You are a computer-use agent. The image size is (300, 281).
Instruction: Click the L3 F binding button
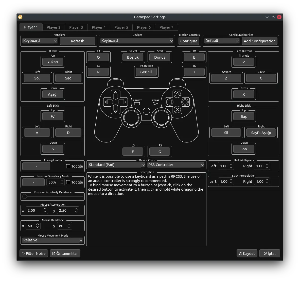tap(133, 152)
